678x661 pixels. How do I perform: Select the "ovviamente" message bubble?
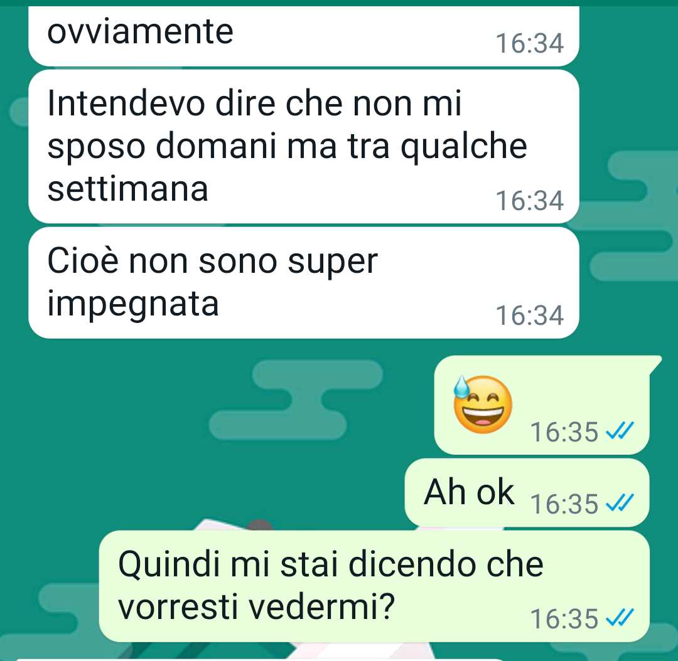(x=304, y=36)
